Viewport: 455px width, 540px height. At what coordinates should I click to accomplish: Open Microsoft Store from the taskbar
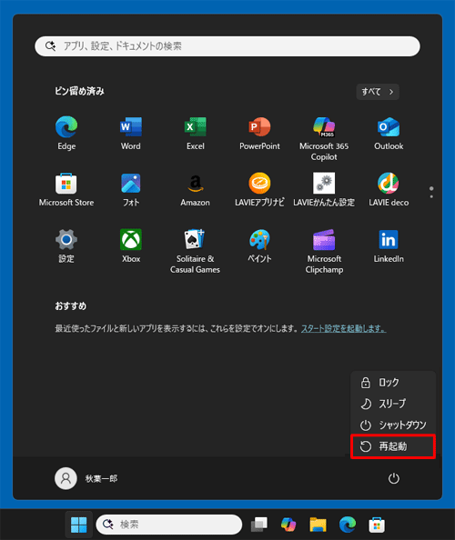click(377, 525)
